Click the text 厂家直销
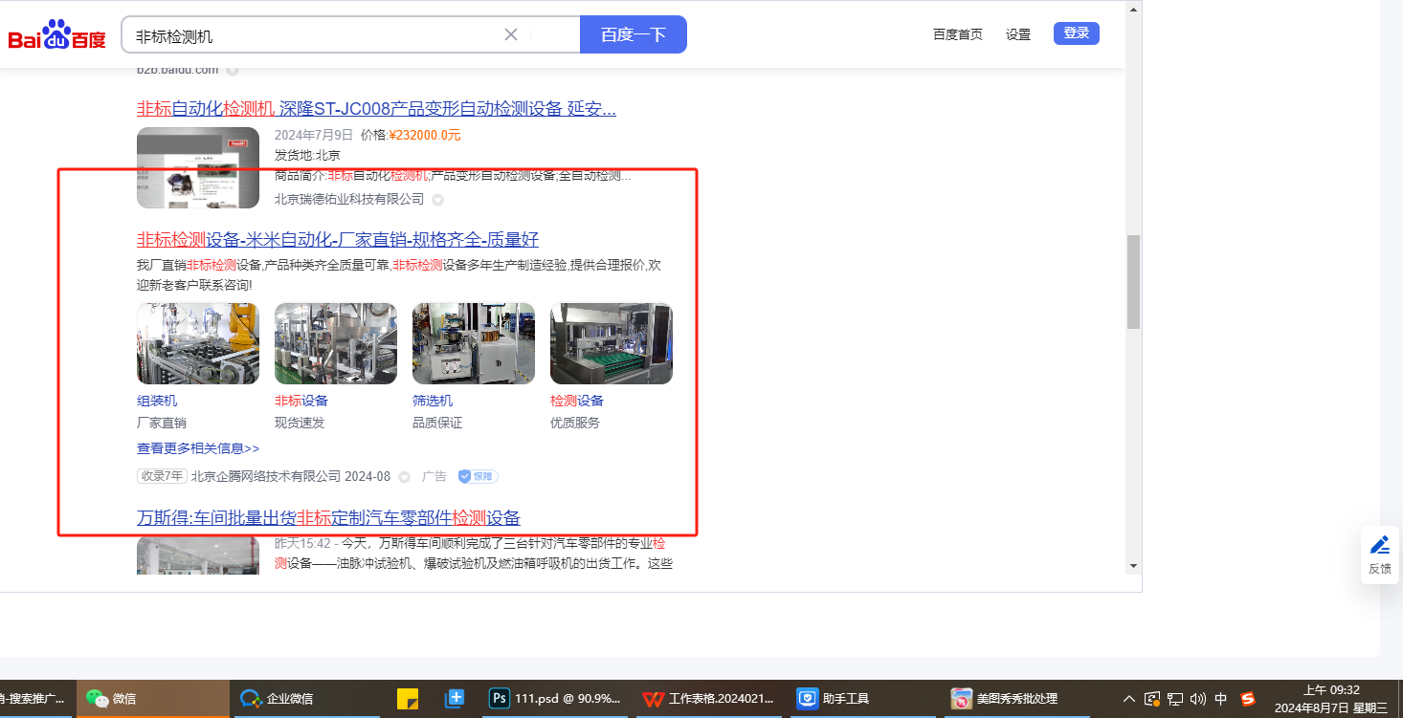Image resolution: width=1403 pixels, height=718 pixels. click(x=162, y=423)
